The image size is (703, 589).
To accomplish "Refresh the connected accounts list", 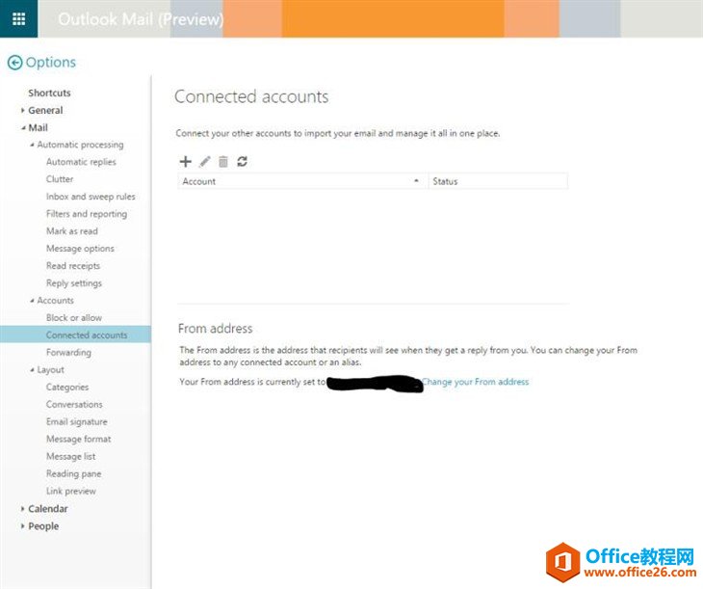I will coord(242,162).
